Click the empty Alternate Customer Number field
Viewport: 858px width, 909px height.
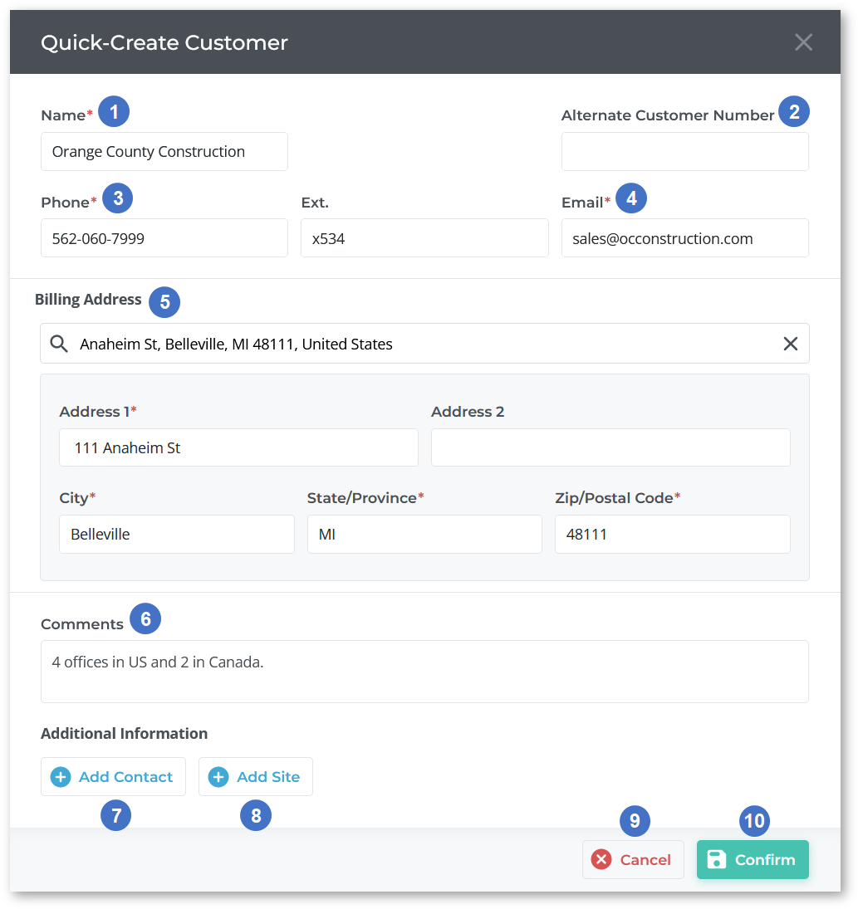coord(684,151)
